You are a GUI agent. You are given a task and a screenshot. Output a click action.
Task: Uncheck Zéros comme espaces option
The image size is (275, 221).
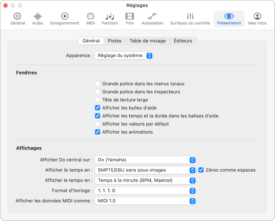tap(201, 170)
